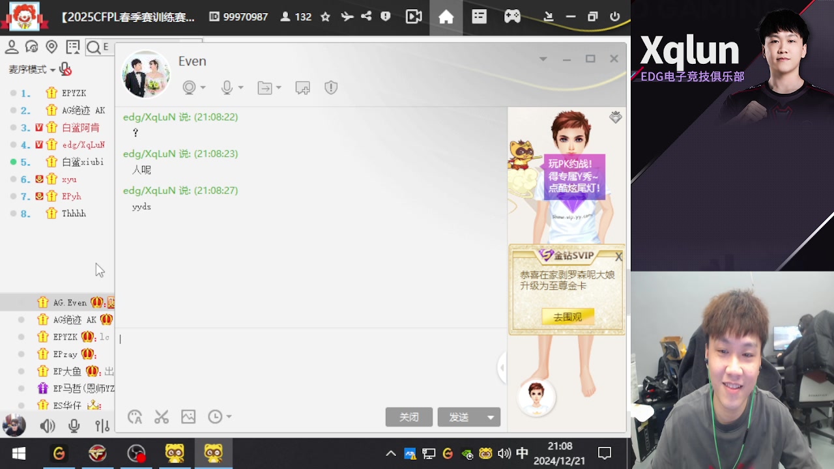Favorite the channel with the star icon
The width and height of the screenshot is (834, 469).
[325, 17]
